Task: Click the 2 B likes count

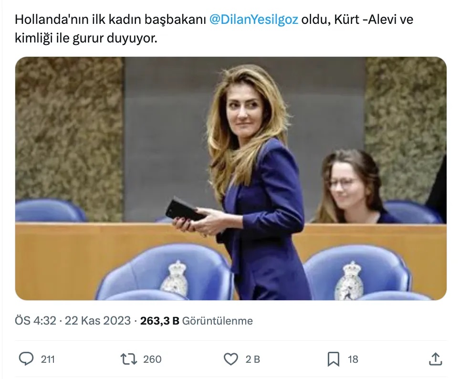Action: tap(252, 359)
